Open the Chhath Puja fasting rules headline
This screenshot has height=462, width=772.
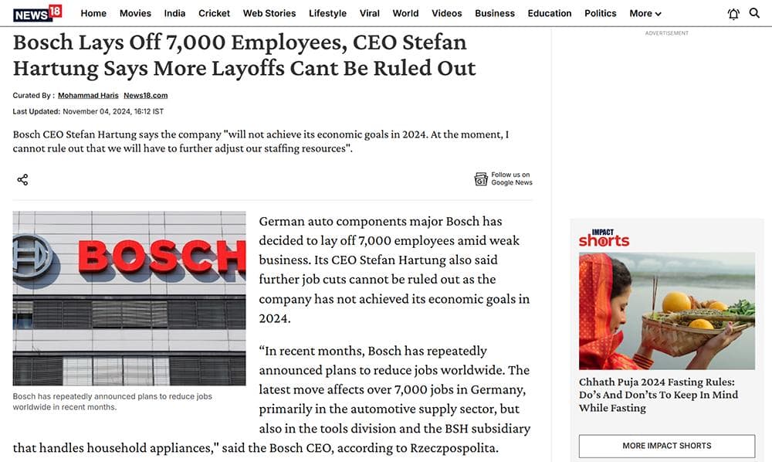[x=659, y=395]
